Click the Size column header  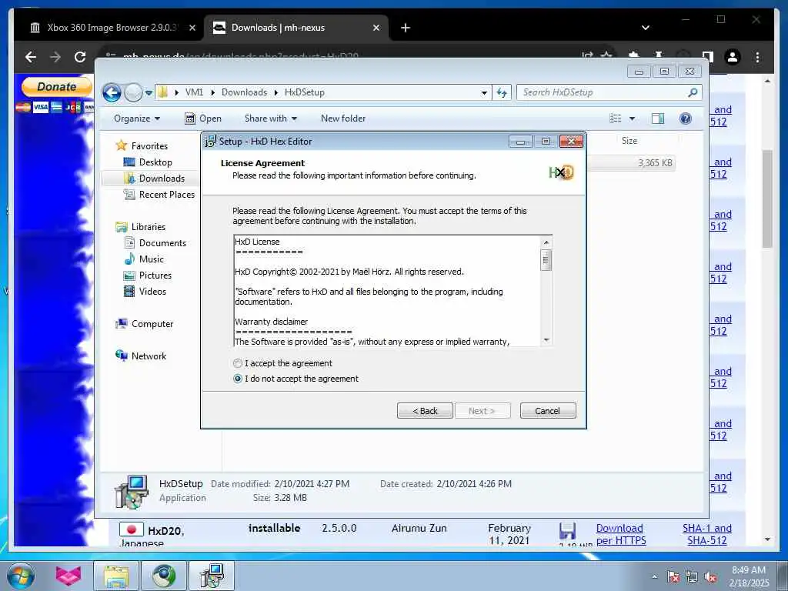pyautogui.click(x=629, y=141)
